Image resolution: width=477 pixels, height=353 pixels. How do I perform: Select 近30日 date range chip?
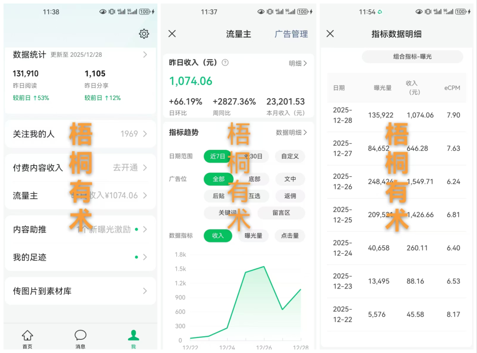coord(254,156)
